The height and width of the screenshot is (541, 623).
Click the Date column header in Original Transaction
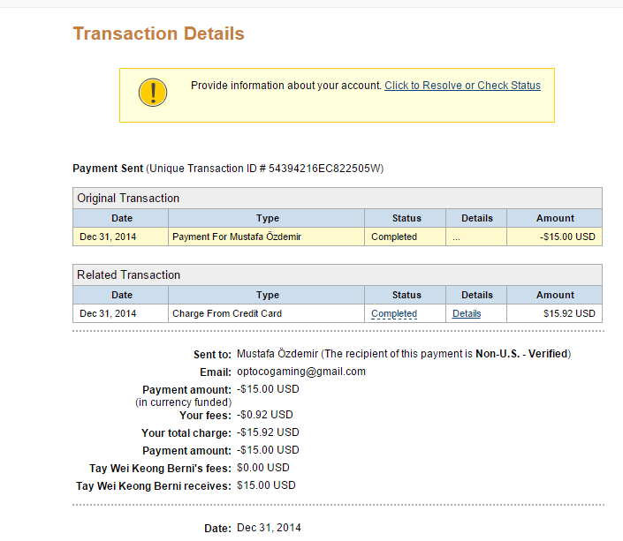pyautogui.click(x=121, y=218)
